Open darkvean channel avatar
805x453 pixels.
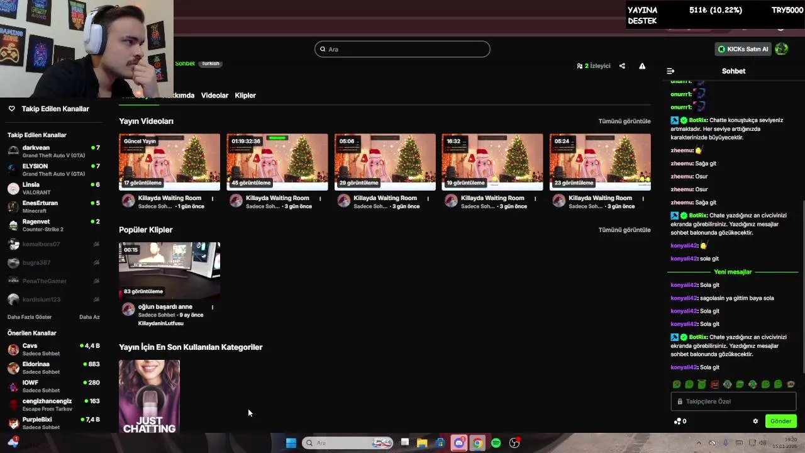[13, 151]
